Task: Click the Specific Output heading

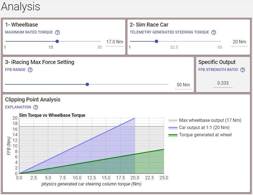Action: point(217,62)
